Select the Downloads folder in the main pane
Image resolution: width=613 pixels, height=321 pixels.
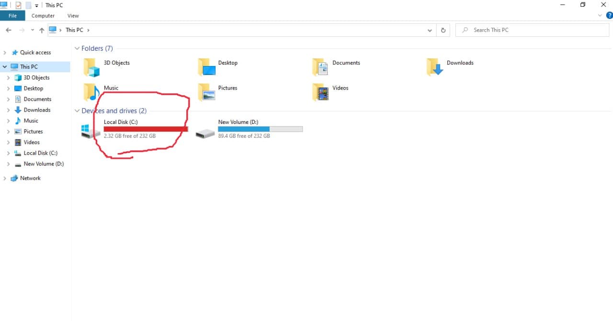coord(450,67)
